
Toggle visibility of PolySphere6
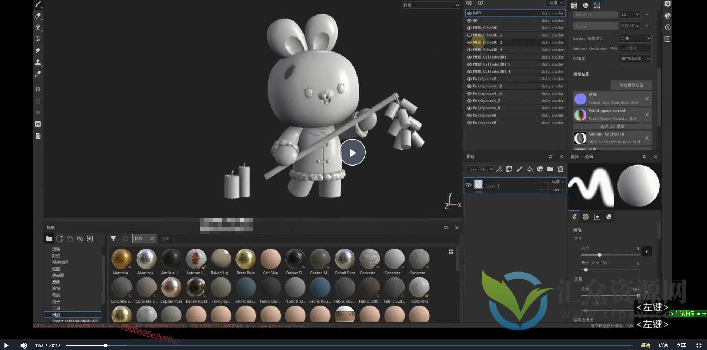pos(469,116)
